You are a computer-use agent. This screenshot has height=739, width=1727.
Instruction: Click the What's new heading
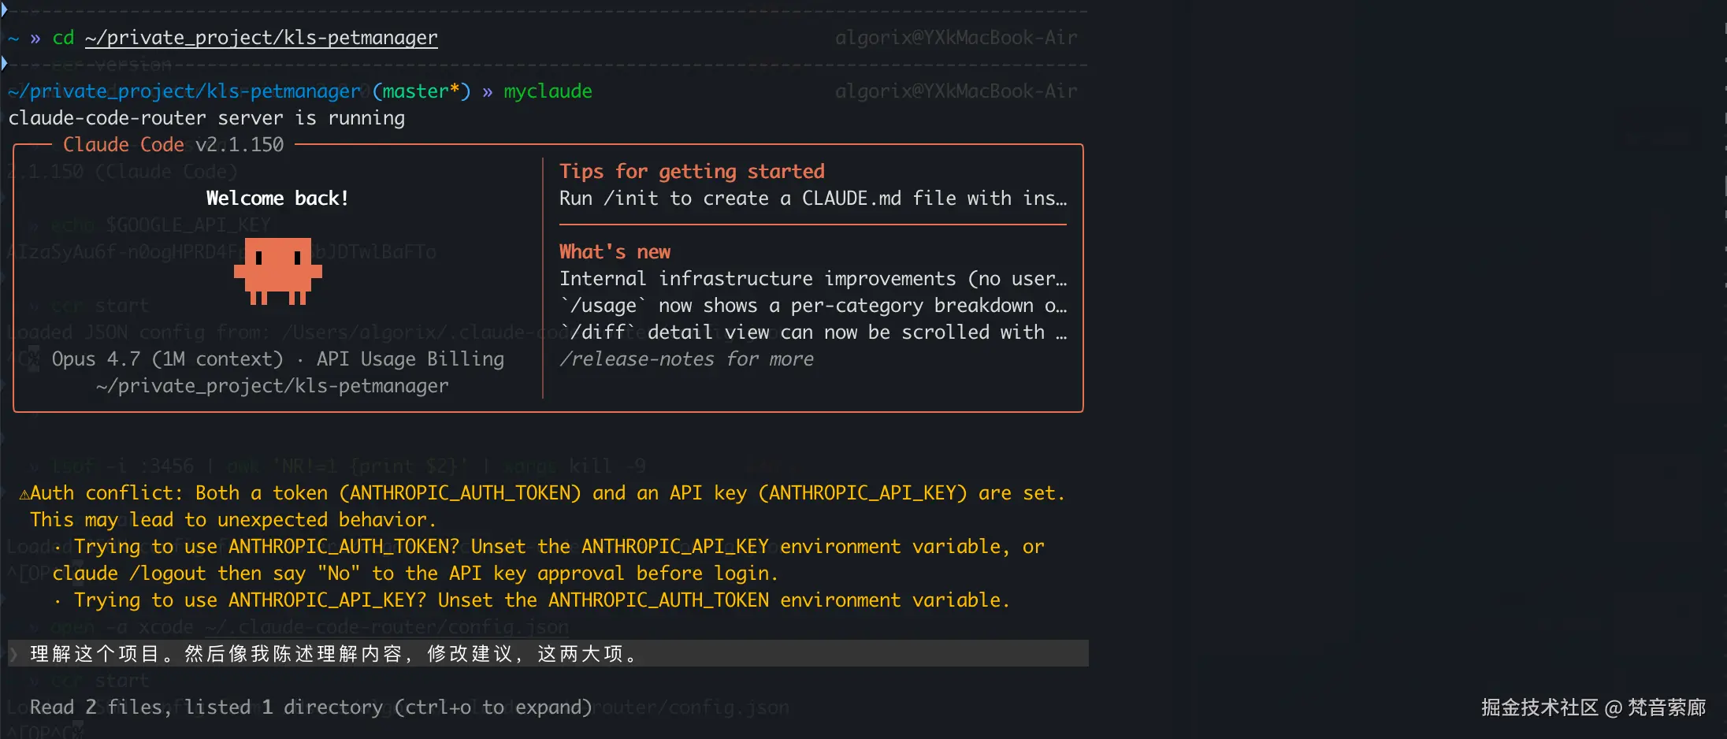pyautogui.click(x=615, y=252)
